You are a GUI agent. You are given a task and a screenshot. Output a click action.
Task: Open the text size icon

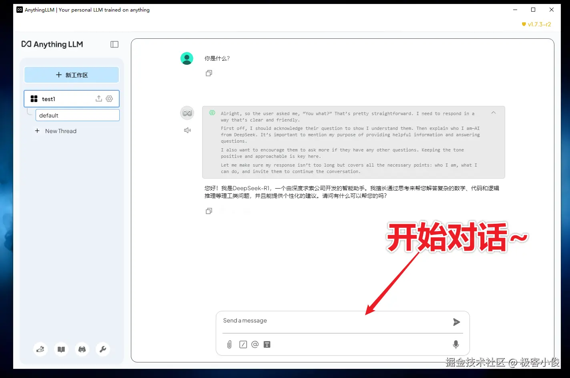point(267,344)
